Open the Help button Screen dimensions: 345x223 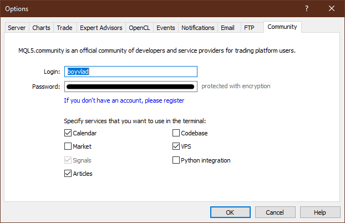click(320, 212)
